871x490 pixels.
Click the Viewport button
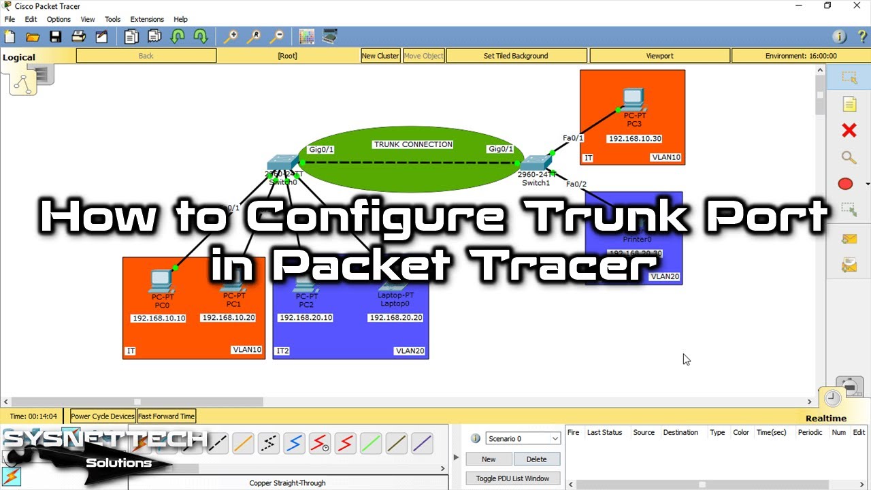tap(659, 56)
